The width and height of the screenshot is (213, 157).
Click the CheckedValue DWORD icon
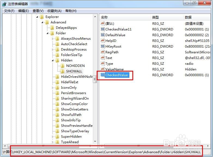point(103,75)
